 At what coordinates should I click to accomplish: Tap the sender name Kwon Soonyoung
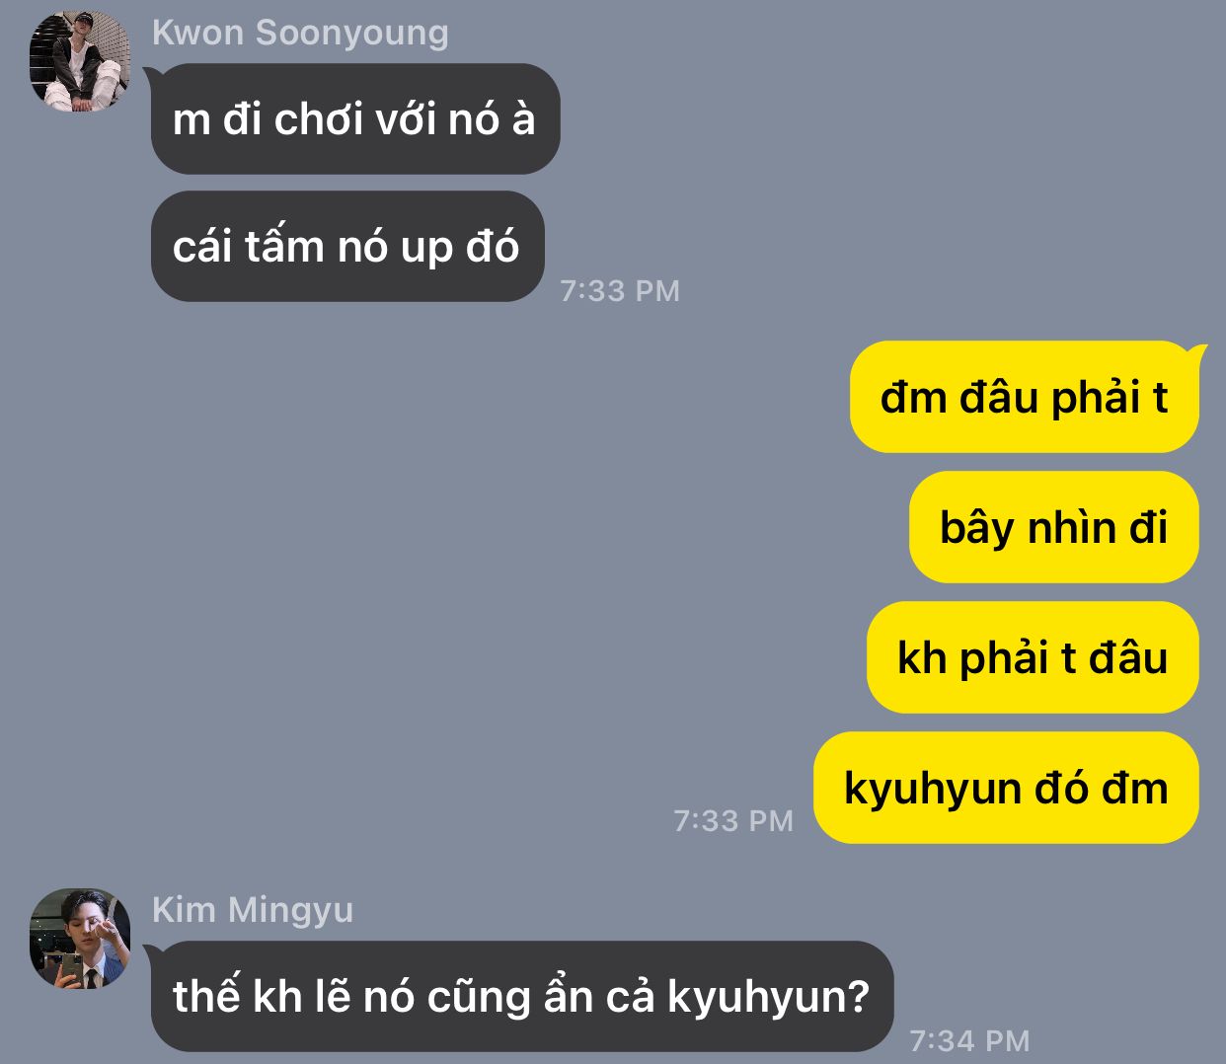pos(300,33)
